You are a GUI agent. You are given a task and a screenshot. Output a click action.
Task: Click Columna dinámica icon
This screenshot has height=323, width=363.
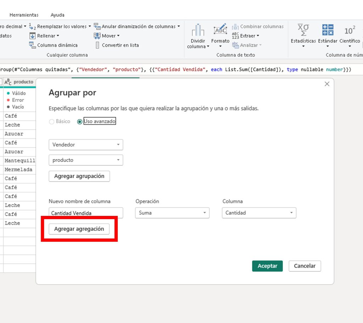[32, 45]
